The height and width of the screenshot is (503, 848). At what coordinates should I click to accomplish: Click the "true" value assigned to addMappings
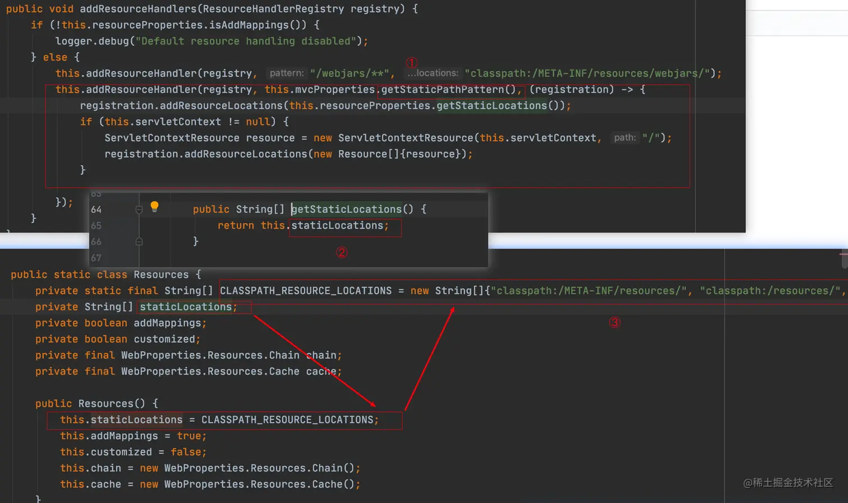(189, 436)
